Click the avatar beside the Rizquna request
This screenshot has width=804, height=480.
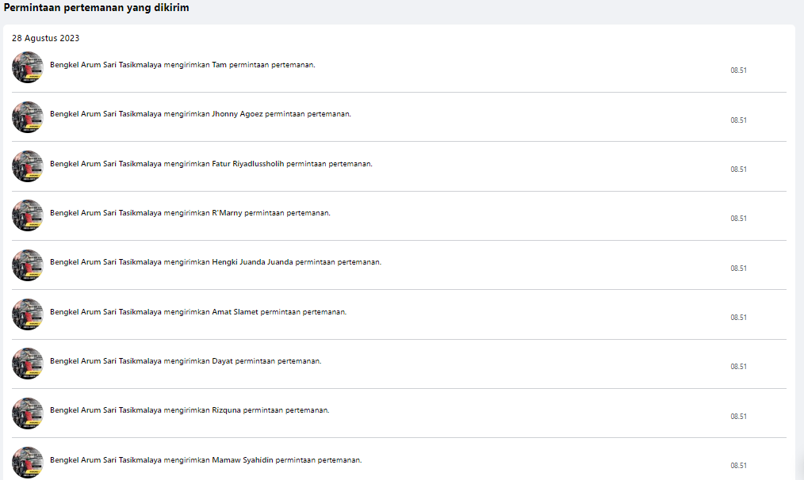coord(28,413)
